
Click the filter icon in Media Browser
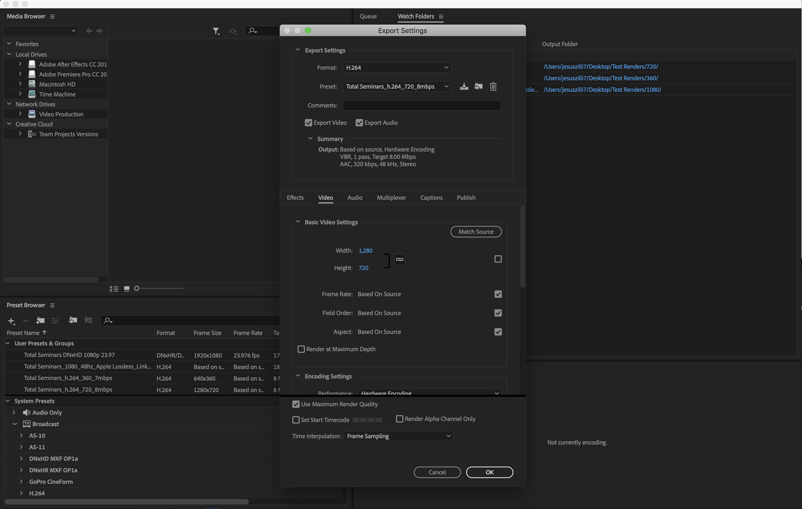216,31
